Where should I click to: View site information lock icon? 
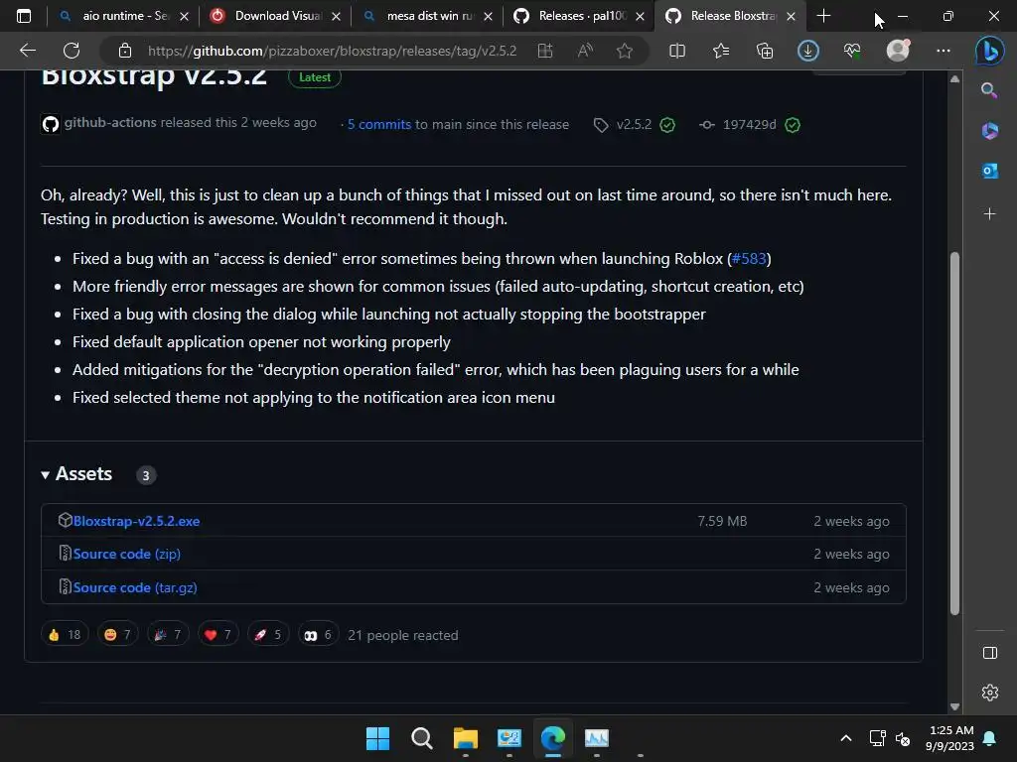pyautogui.click(x=124, y=51)
